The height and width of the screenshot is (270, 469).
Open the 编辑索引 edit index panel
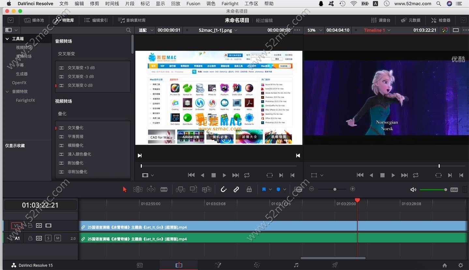pyautogui.click(x=96, y=20)
